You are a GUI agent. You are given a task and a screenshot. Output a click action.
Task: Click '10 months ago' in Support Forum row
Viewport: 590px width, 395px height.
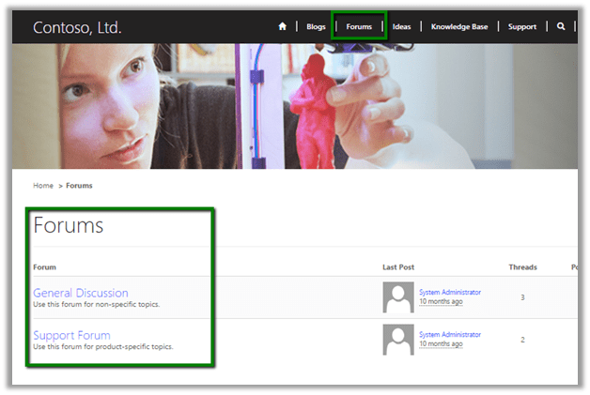(x=441, y=343)
